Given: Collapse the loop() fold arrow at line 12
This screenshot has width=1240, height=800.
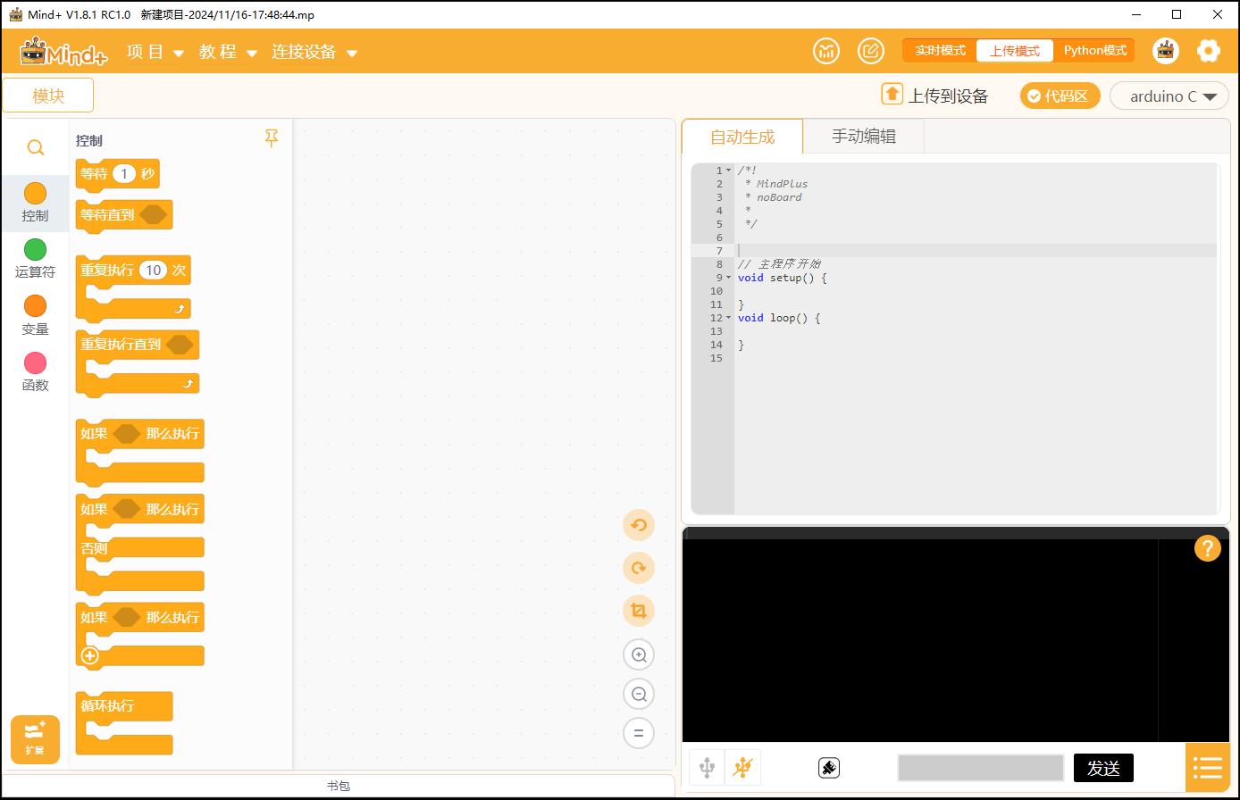Looking at the screenshot, I should click(729, 318).
